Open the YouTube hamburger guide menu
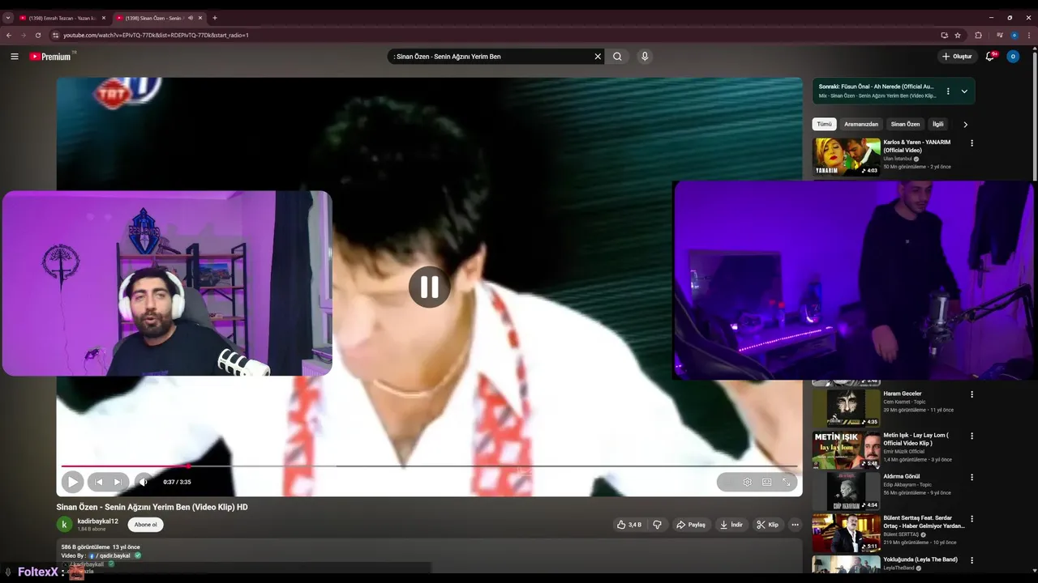This screenshot has width=1038, height=583. click(14, 57)
